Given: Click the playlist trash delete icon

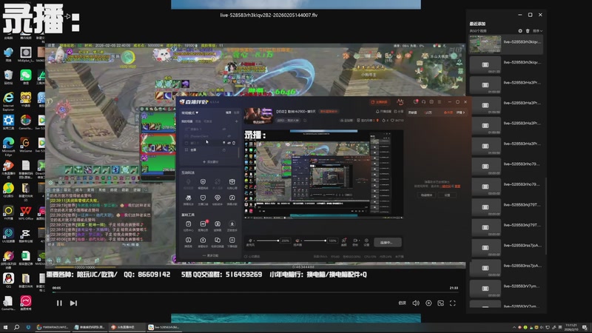Looking at the screenshot, I should click(x=528, y=30).
